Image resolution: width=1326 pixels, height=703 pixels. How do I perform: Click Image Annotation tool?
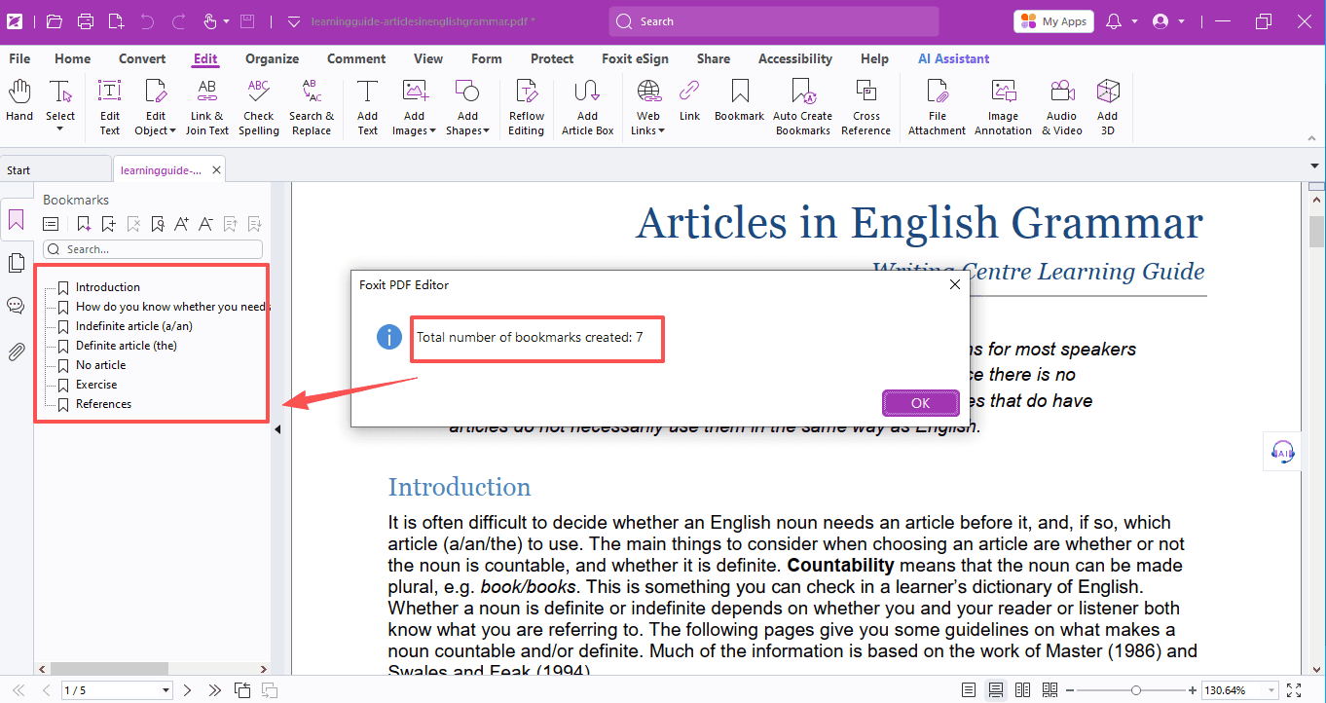pos(1004,107)
